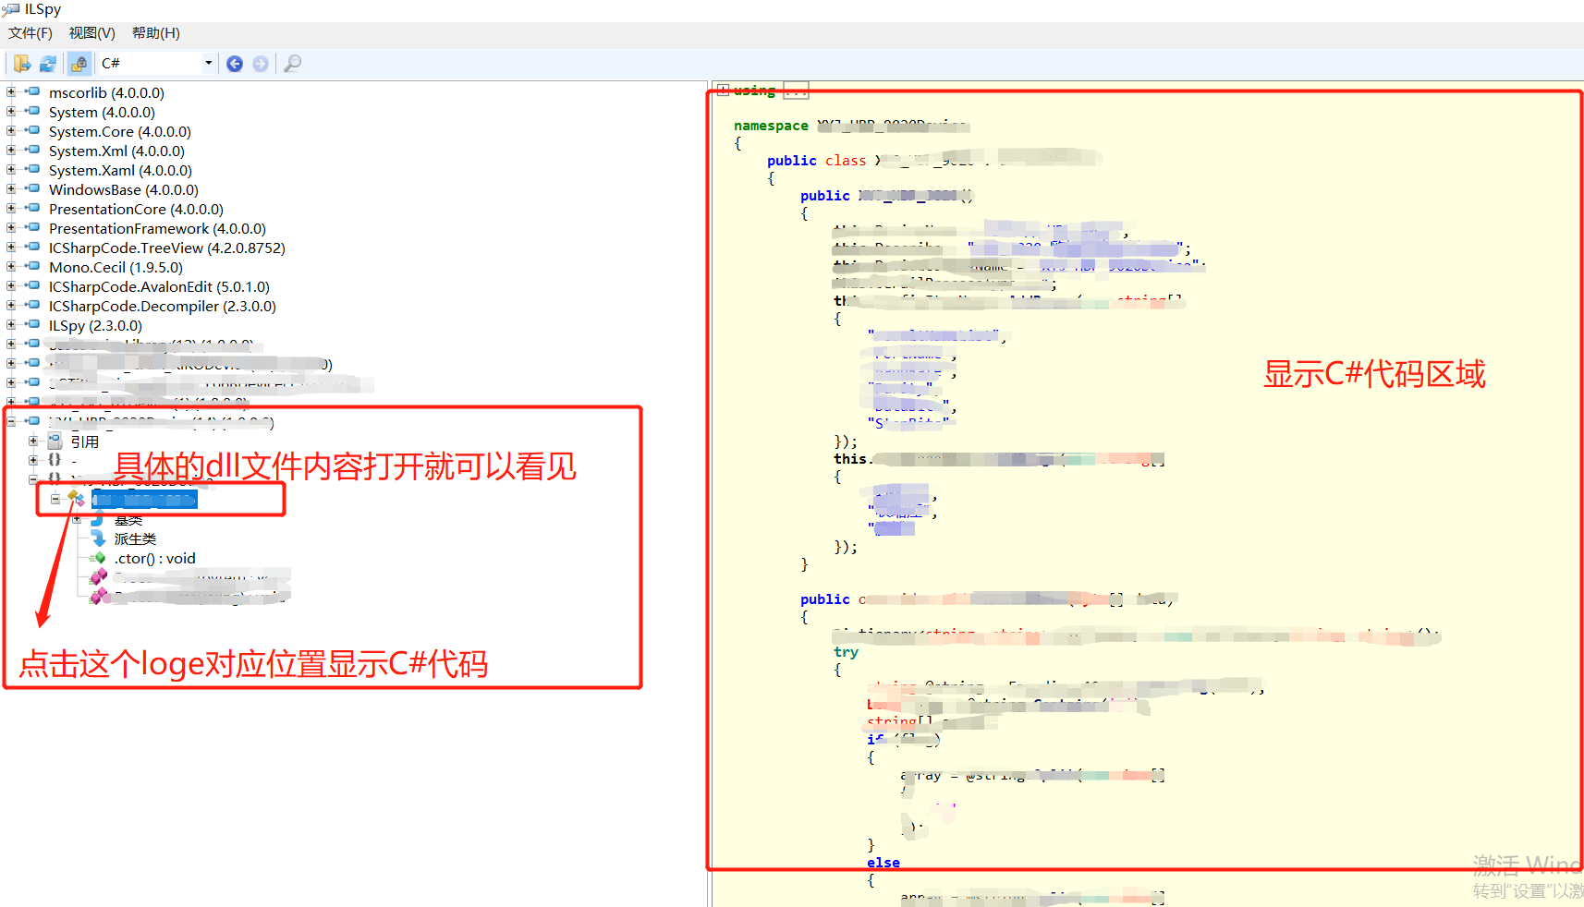Open the C# language dropdown
The image size is (1584, 907).
coord(209,63)
